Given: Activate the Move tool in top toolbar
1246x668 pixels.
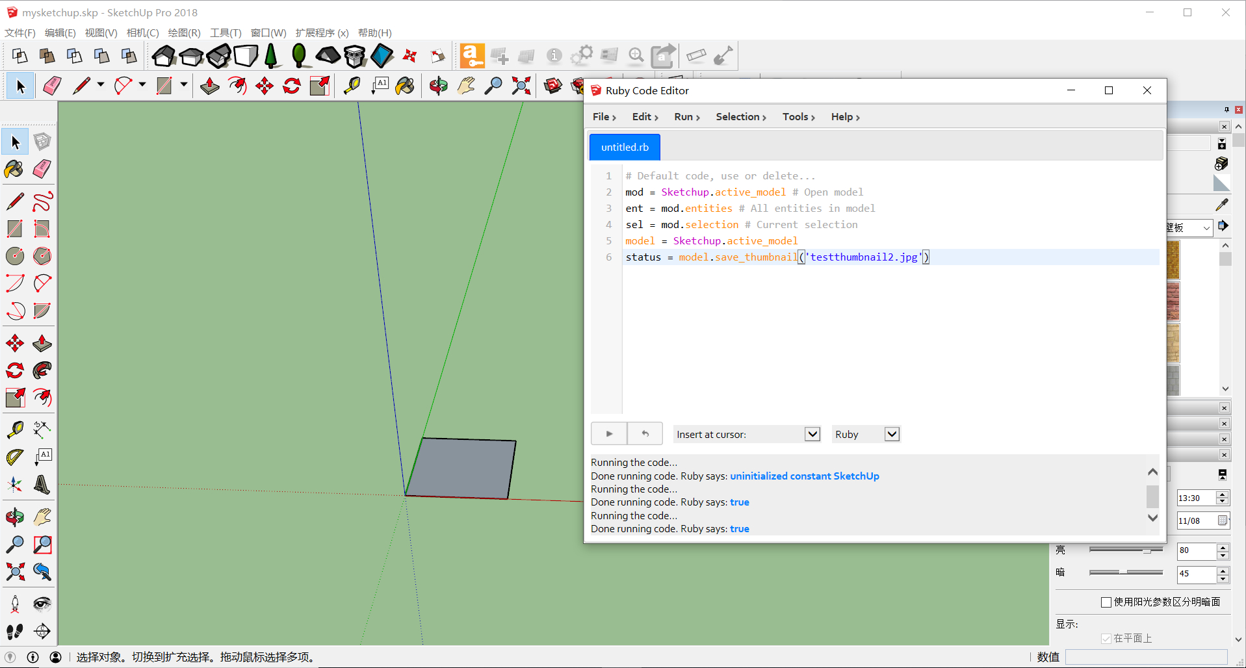Looking at the screenshot, I should coord(265,86).
